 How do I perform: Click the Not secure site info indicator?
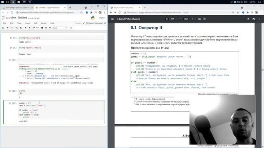coord(130,13)
